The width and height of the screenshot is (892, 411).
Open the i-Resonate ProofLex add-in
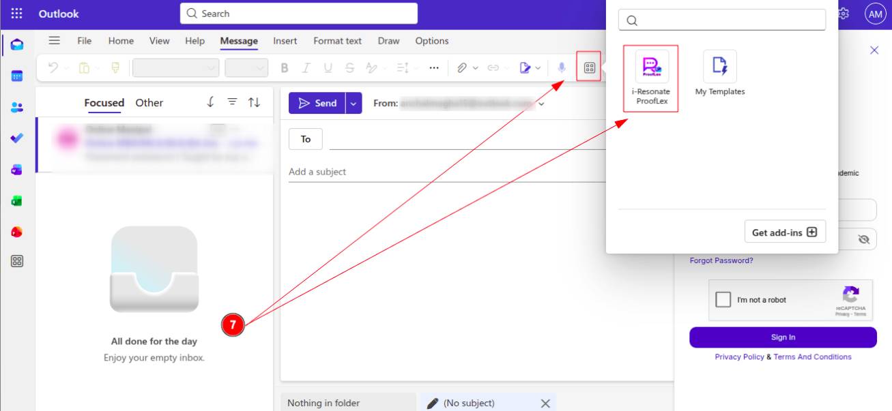click(651, 78)
